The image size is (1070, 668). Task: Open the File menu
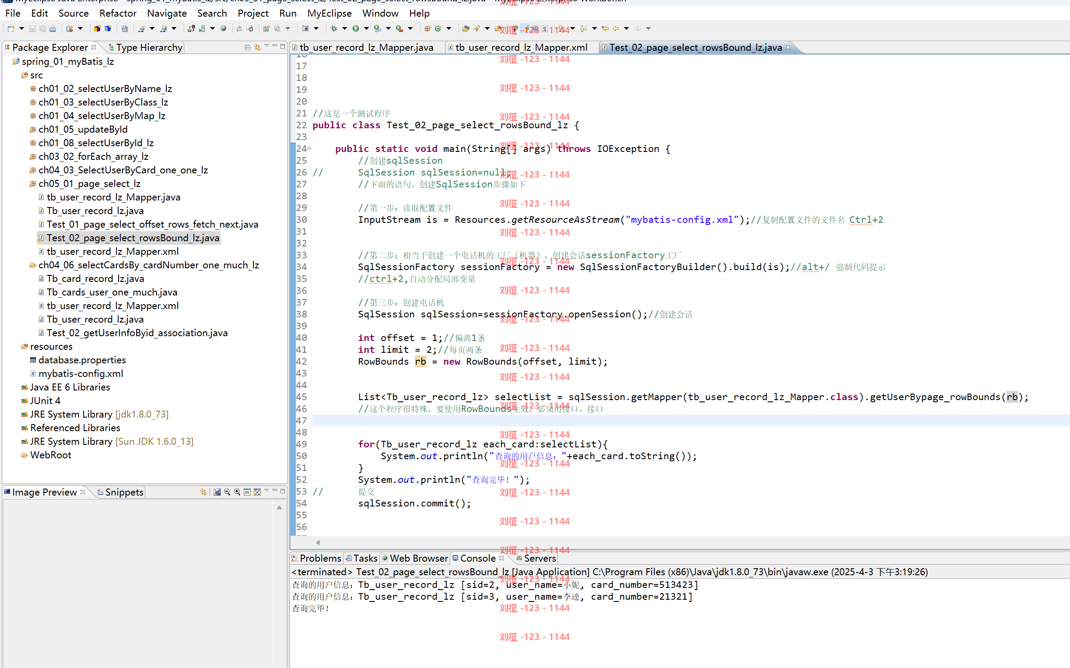pyautogui.click(x=13, y=13)
